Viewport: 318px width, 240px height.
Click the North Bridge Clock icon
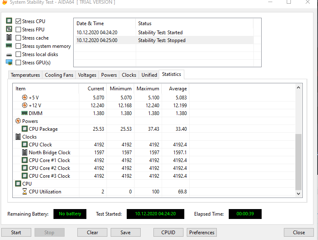point(25,153)
